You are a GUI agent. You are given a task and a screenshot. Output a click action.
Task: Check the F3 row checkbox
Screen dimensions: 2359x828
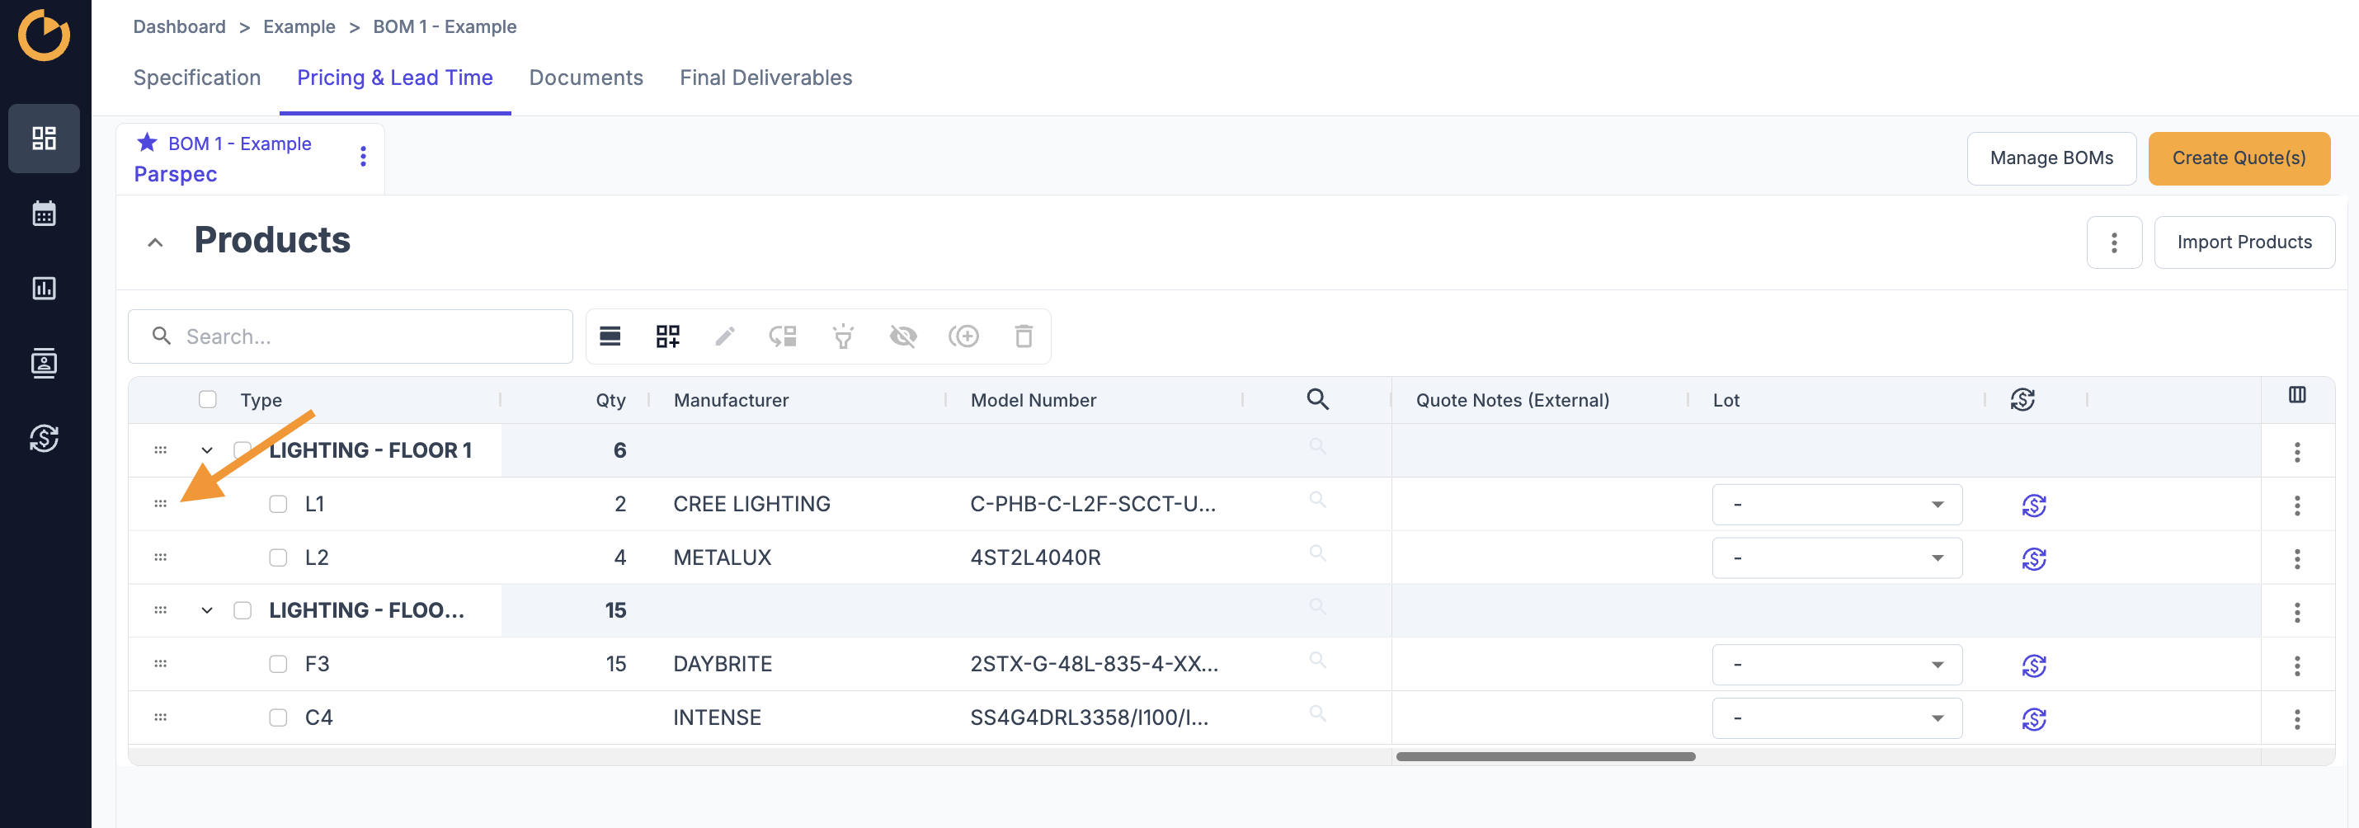pyautogui.click(x=279, y=664)
